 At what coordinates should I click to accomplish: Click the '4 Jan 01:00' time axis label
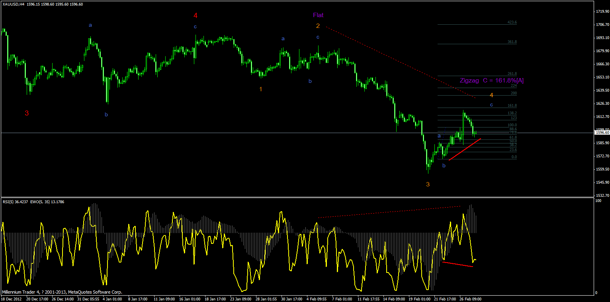[113, 298]
